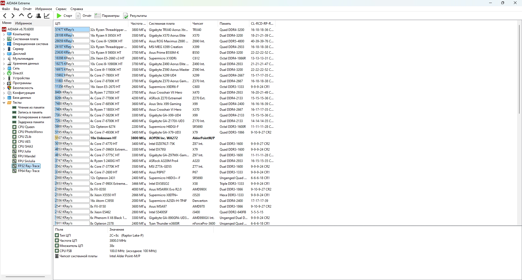Click the results list vertical scrollbar

pyautogui.click(x=519, y=69)
